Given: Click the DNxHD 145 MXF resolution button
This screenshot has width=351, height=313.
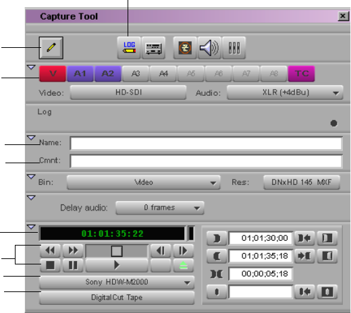Looking at the screenshot, I should pos(302,182).
